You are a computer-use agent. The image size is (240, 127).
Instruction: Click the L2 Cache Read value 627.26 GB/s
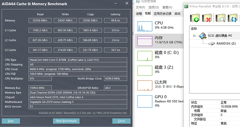point(40,40)
